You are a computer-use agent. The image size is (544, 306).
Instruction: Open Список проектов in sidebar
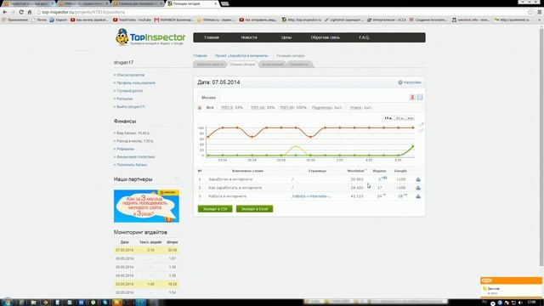pos(130,75)
